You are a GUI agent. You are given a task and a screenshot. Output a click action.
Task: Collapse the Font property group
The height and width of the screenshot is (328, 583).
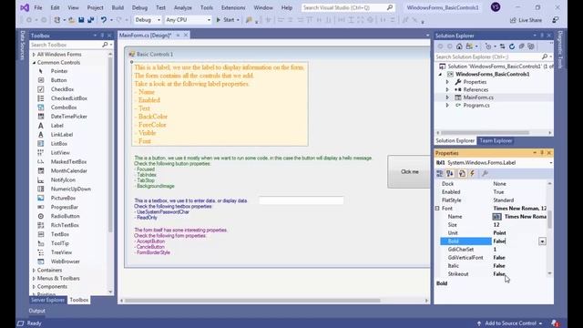[437, 209]
